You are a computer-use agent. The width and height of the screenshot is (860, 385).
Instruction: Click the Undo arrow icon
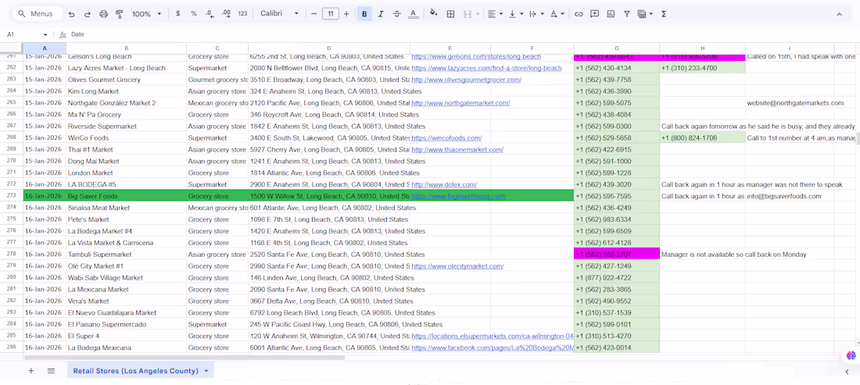coord(71,14)
